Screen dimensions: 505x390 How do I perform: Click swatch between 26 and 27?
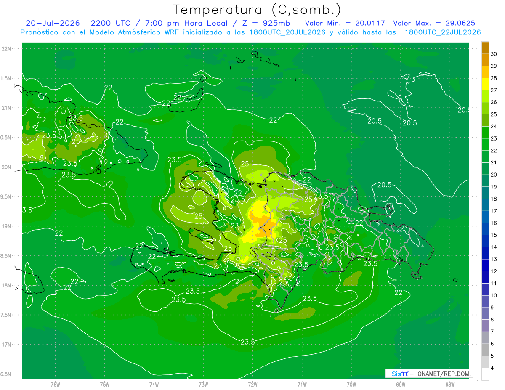485,96
